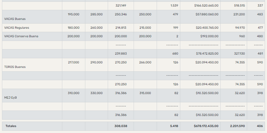This screenshot has width=267, height=133.
Task: Select the Totales label in the footer row
Action: [11, 126]
